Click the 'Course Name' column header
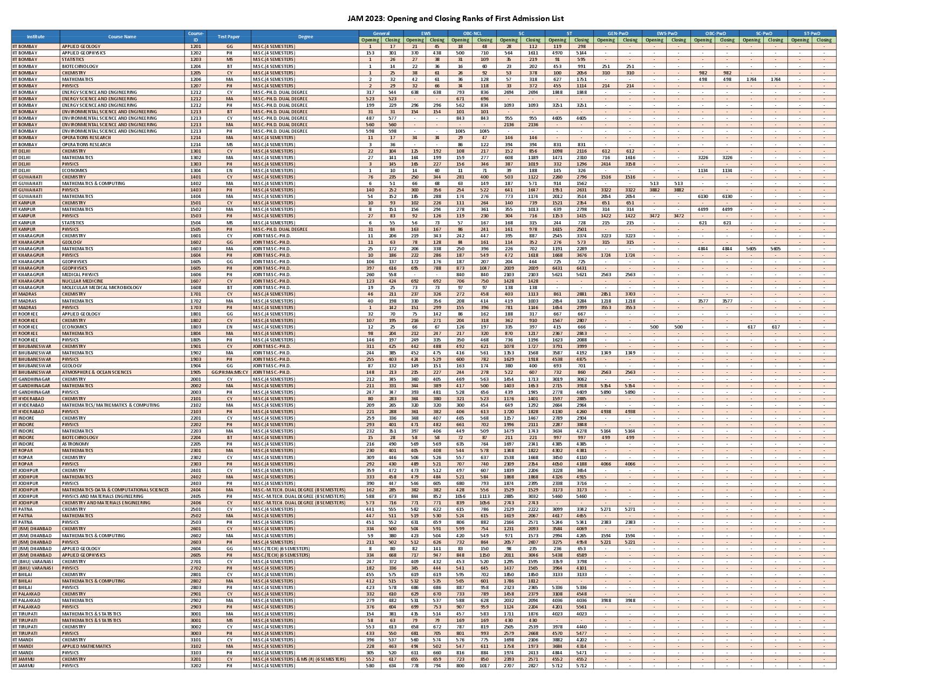945x684 pixels. pyautogui.click(x=122, y=37)
